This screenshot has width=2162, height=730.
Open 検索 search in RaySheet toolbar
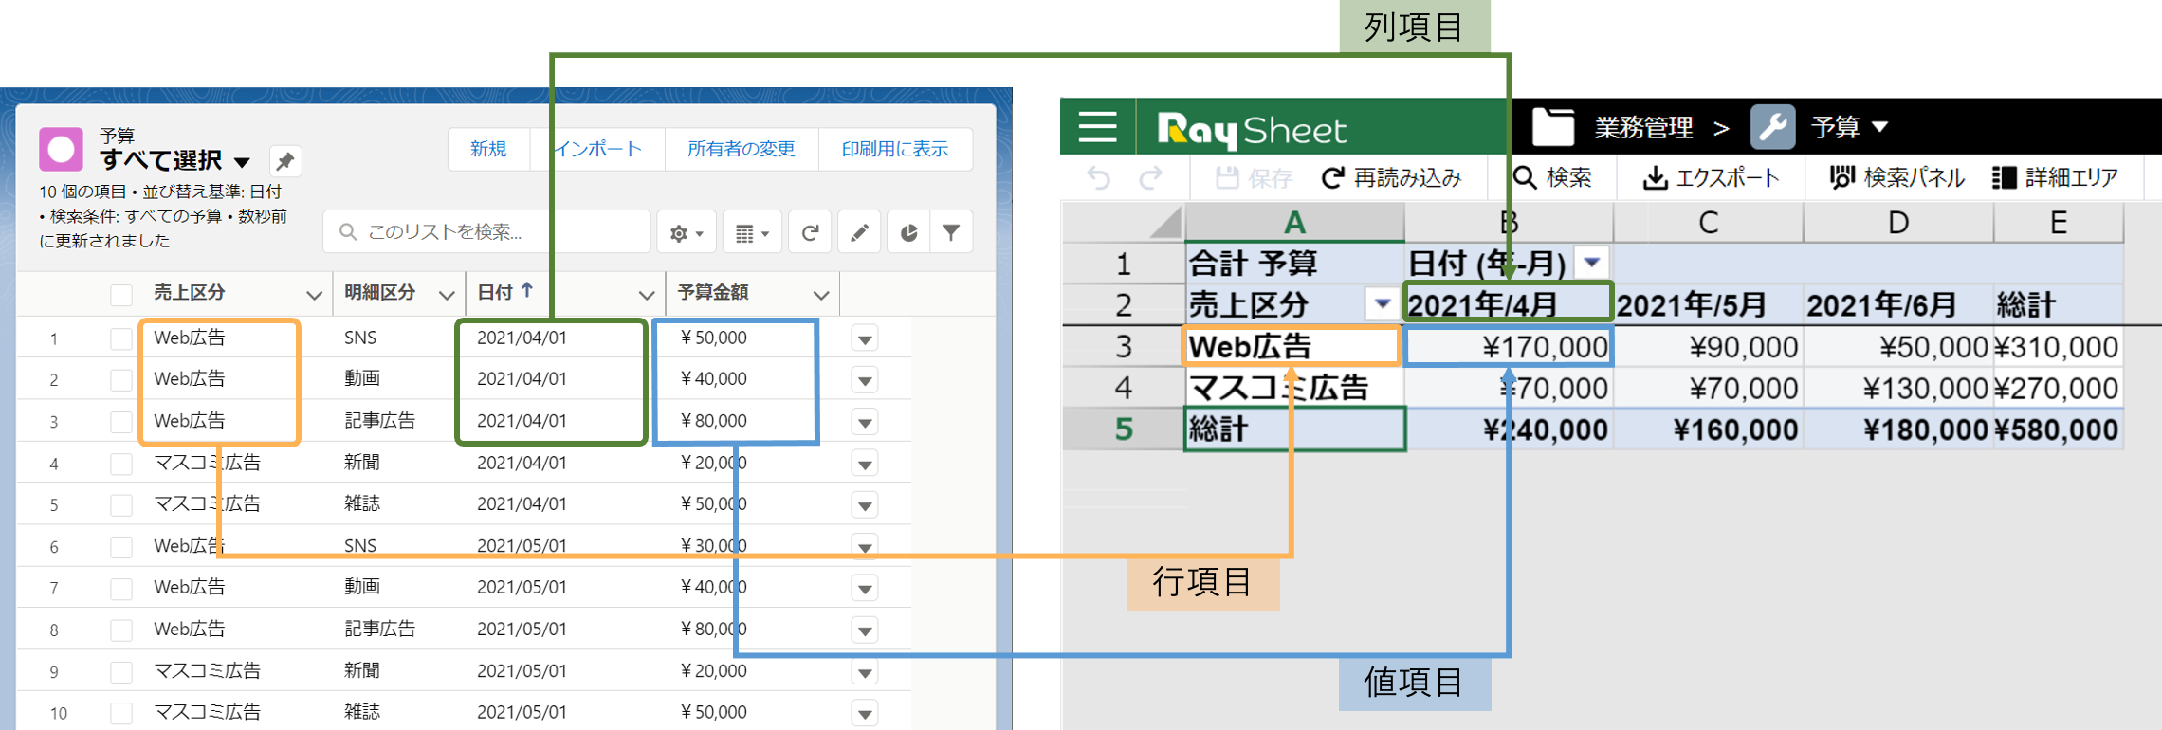(x=1553, y=177)
